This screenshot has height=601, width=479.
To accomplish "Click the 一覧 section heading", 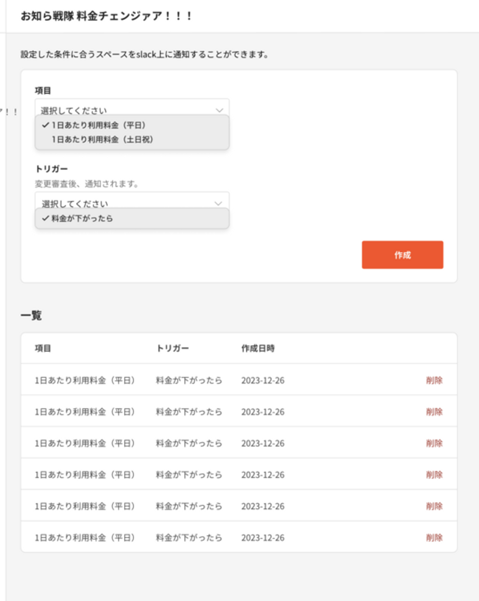I will point(31,315).
